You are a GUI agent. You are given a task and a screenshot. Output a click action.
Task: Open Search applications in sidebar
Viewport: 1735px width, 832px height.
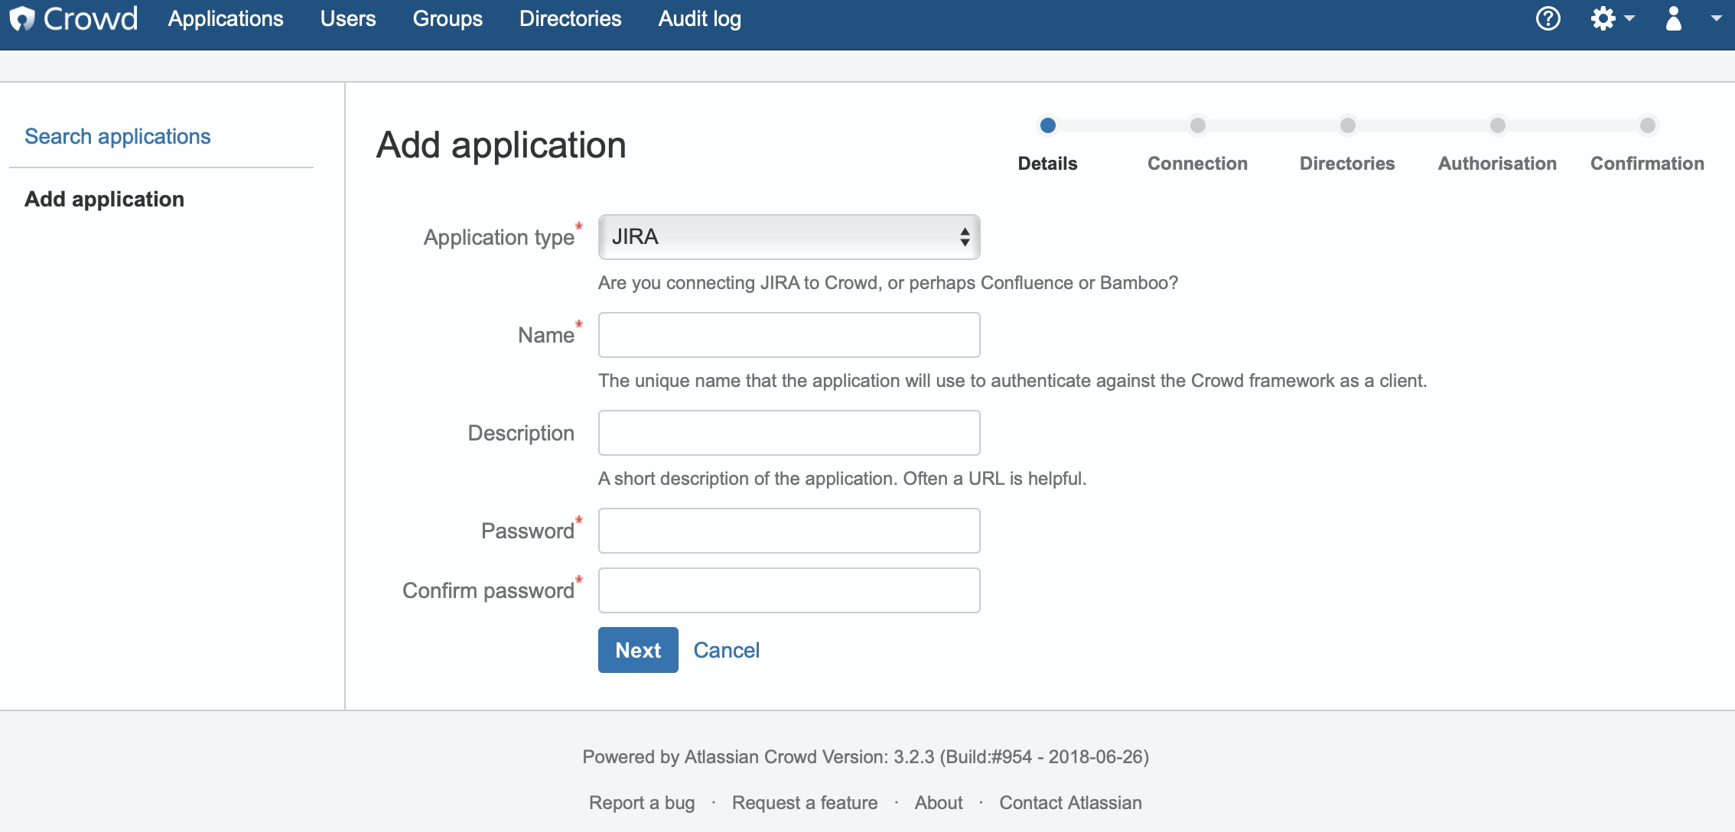117,135
